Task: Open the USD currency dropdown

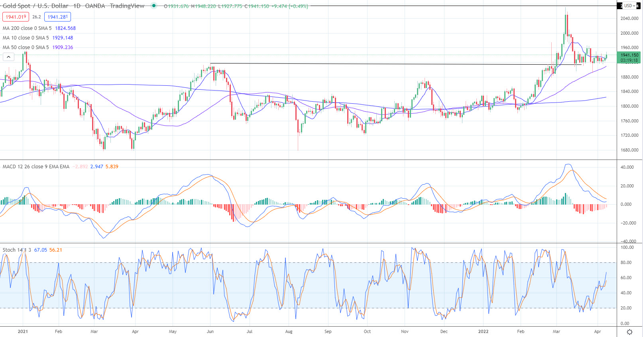Action: pos(630,6)
